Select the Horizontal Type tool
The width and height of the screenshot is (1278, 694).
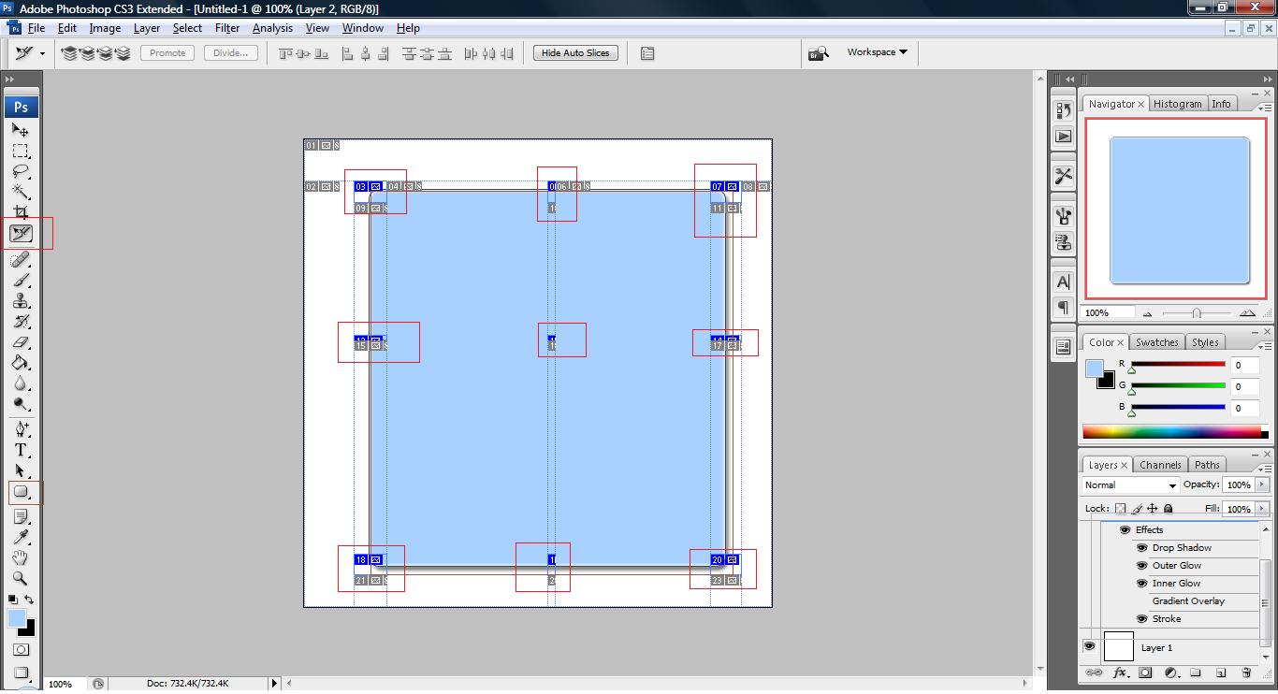[21, 450]
